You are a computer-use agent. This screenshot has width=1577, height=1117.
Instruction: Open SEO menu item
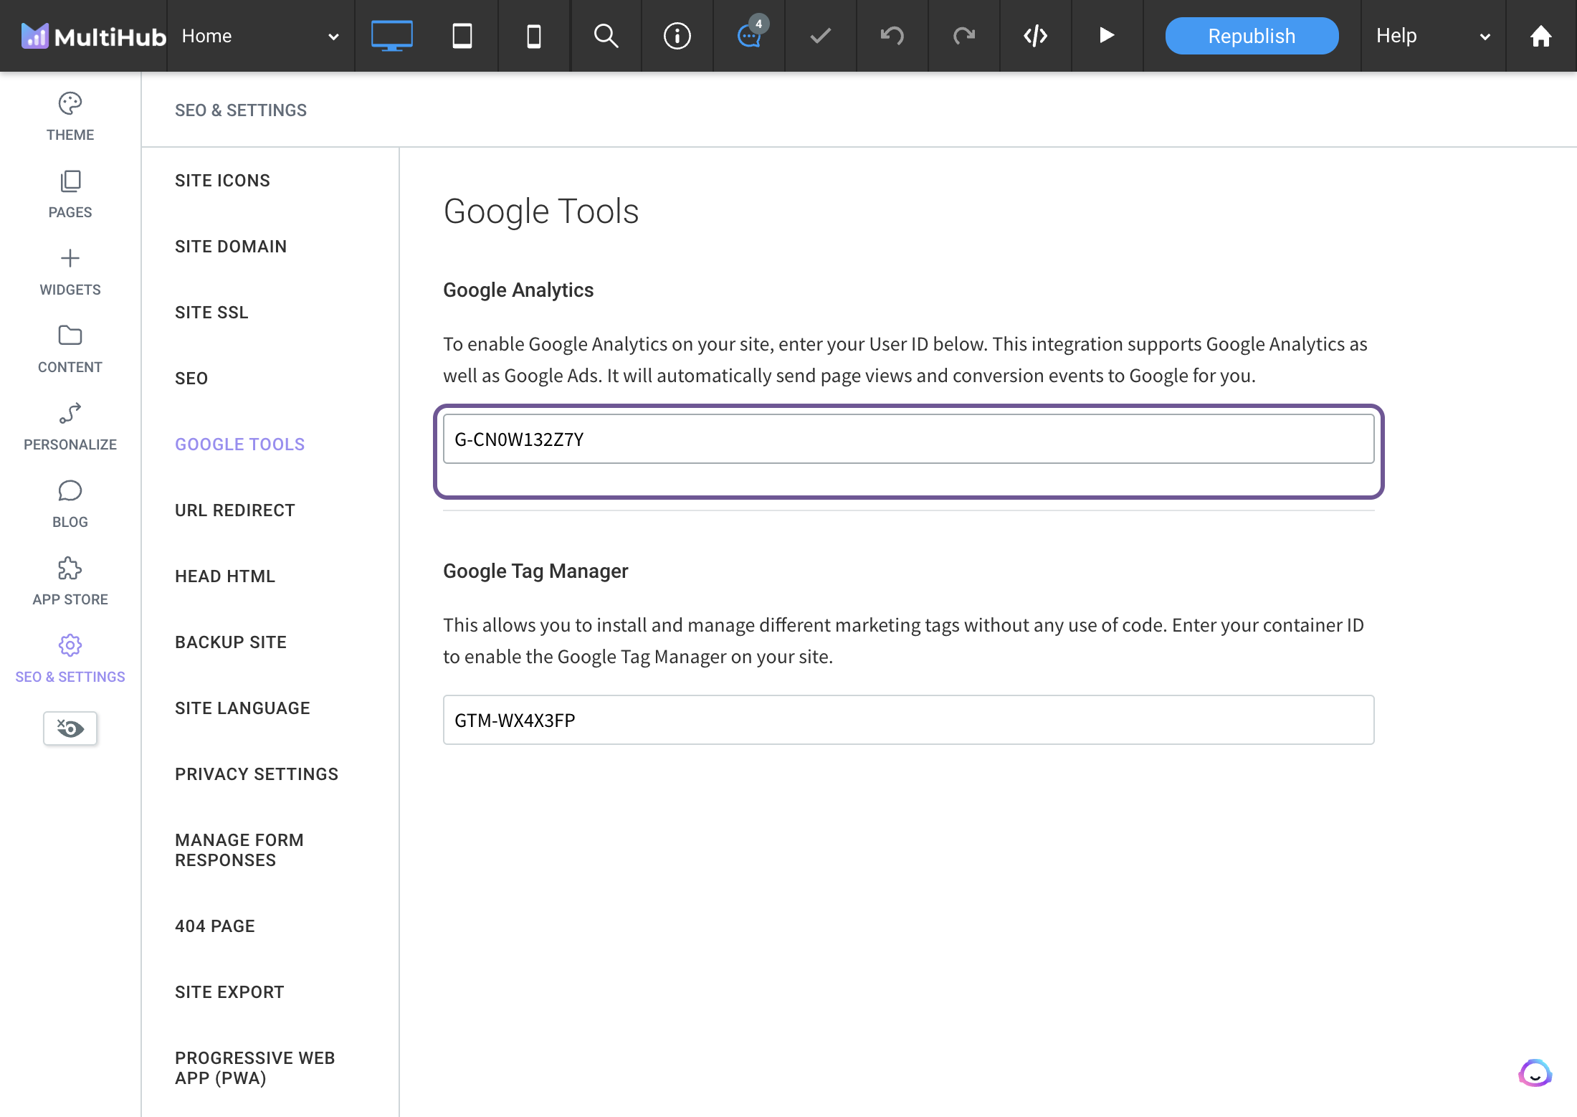point(191,379)
